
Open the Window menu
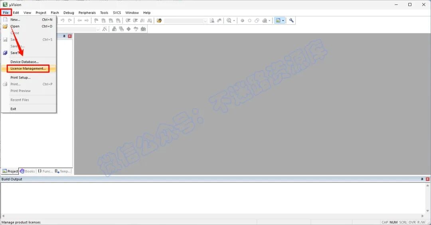pyautogui.click(x=132, y=13)
